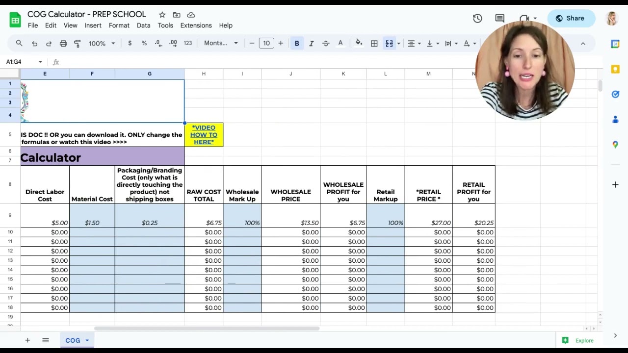
Task: Open the Data menu
Action: tap(143, 25)
